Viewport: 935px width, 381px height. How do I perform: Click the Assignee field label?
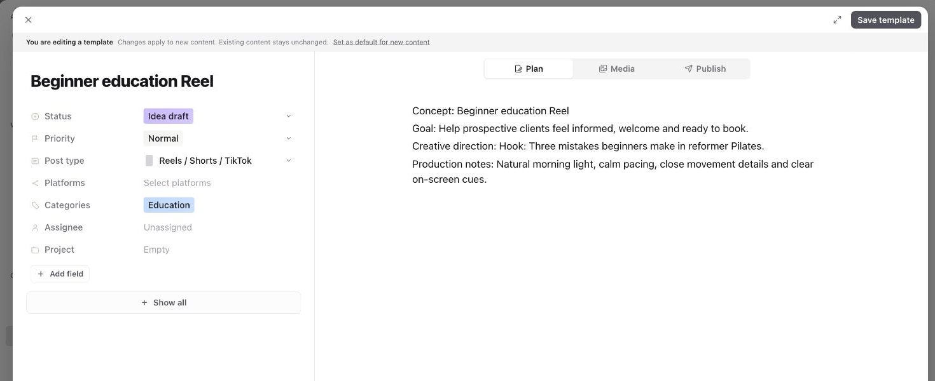click(64, 227)
